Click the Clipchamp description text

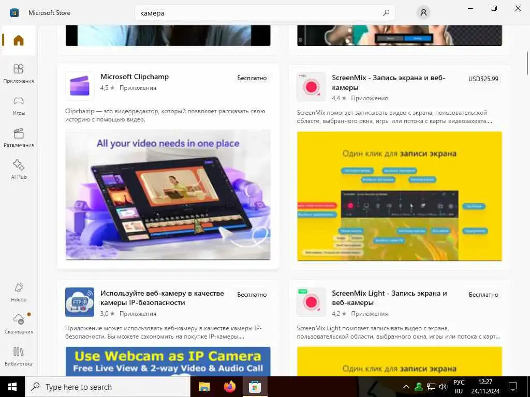(165, 115)
